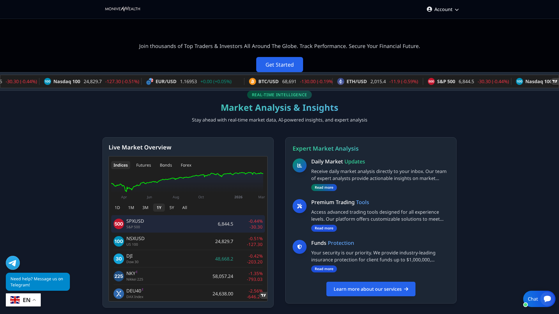
Task: Select the 1D chart timeframe
Action: tap(117, 207)
